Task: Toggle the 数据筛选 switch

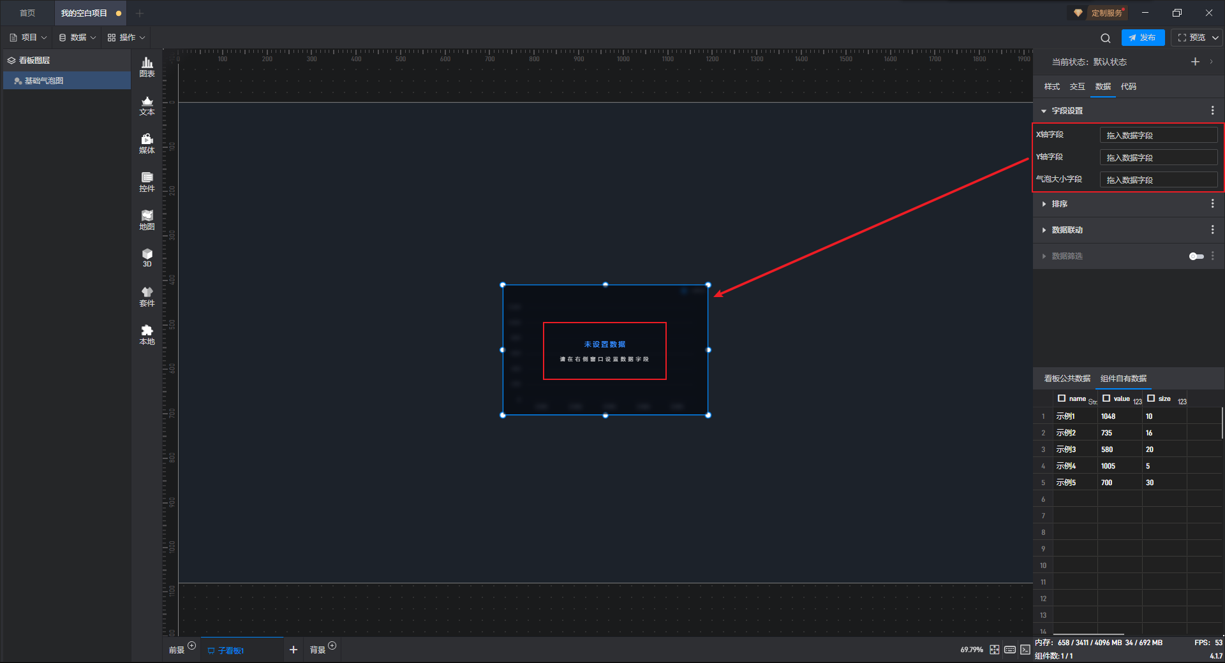Action: pyautogui.click(x=1196, y=256)
